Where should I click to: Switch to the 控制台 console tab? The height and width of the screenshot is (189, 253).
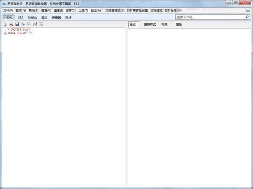coord(32,18)
